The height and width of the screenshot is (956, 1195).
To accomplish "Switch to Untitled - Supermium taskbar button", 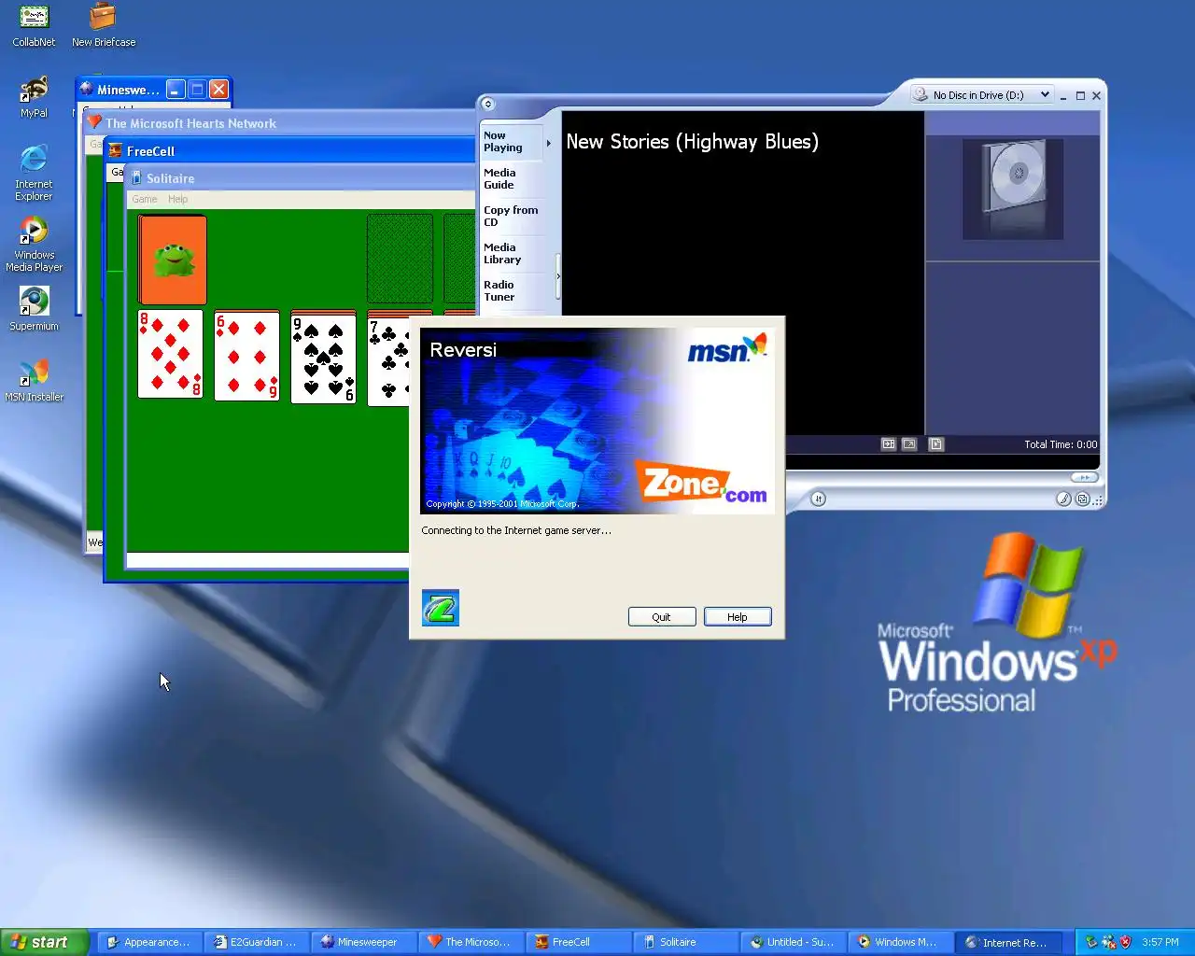I will coord(792,942).
